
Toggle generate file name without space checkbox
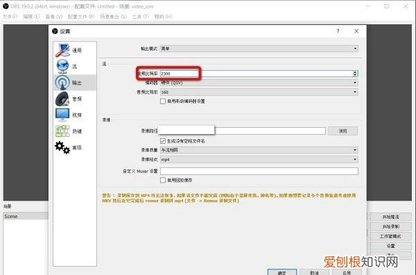pyautogui.click(x=163, y=141)
